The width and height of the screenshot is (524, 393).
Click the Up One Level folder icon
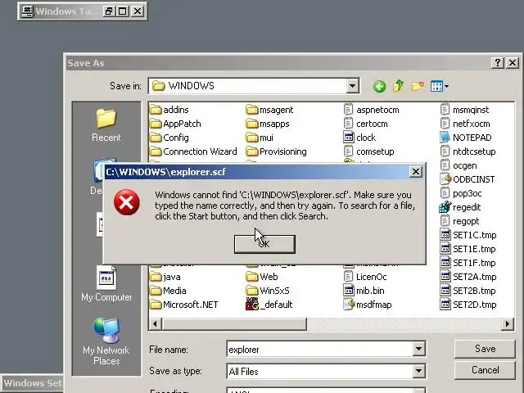(399, 86)
